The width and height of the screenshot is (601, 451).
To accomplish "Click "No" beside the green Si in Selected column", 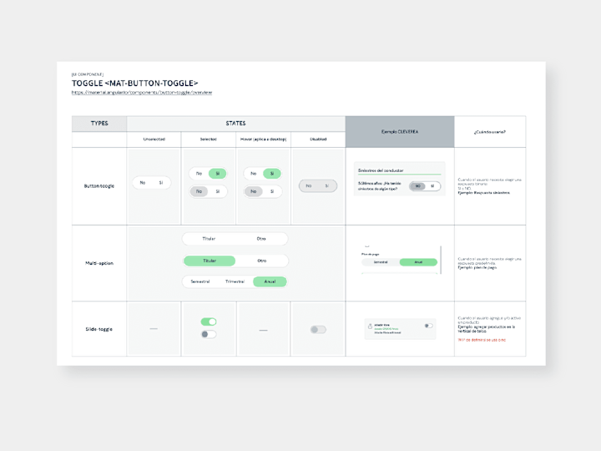I will click(199, 174).
